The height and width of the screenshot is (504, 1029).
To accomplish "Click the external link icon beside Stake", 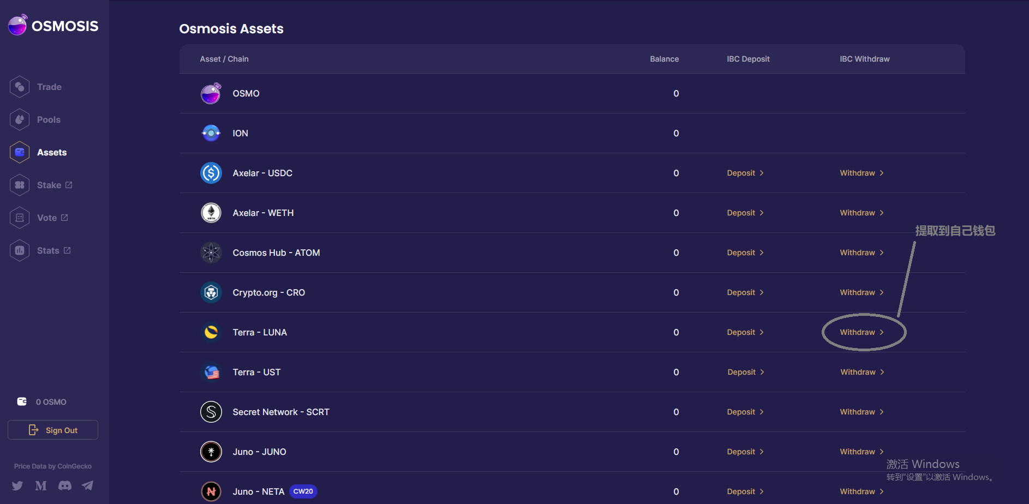I will point(69,185).
